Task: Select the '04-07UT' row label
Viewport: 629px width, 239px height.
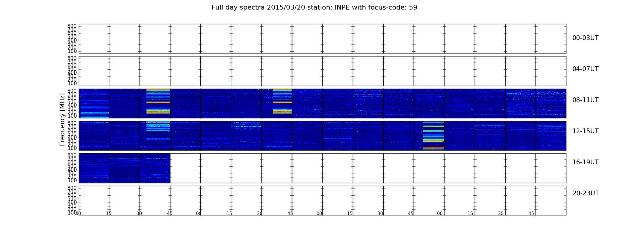Action: (585, 69)
